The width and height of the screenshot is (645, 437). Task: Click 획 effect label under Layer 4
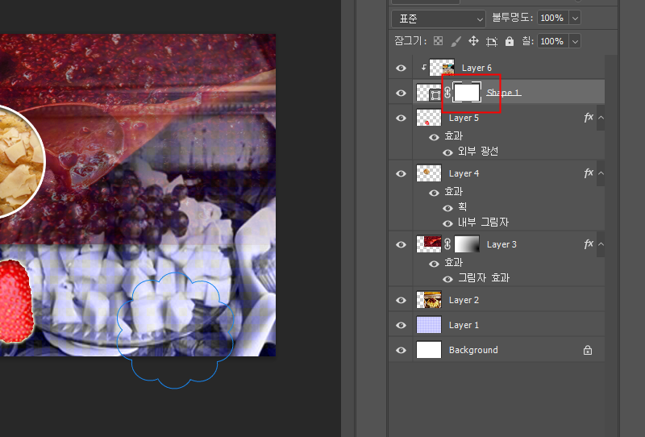[x=462, y=207]
